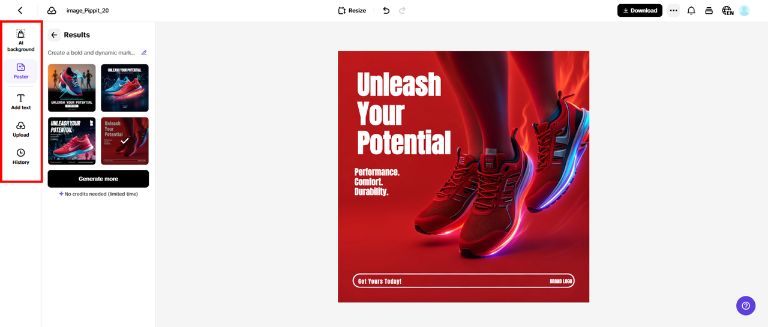768x327 pixels.
Task: Select 'Unleash Your Potential' headline on canvas
Action: click(403, 114)
